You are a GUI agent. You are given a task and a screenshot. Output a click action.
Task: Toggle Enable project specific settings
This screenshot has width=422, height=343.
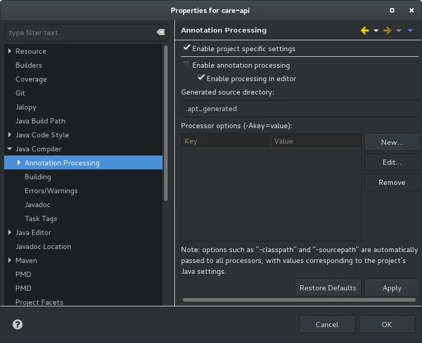coord(187,48)
